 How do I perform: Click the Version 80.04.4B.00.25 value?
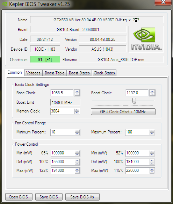102,39
